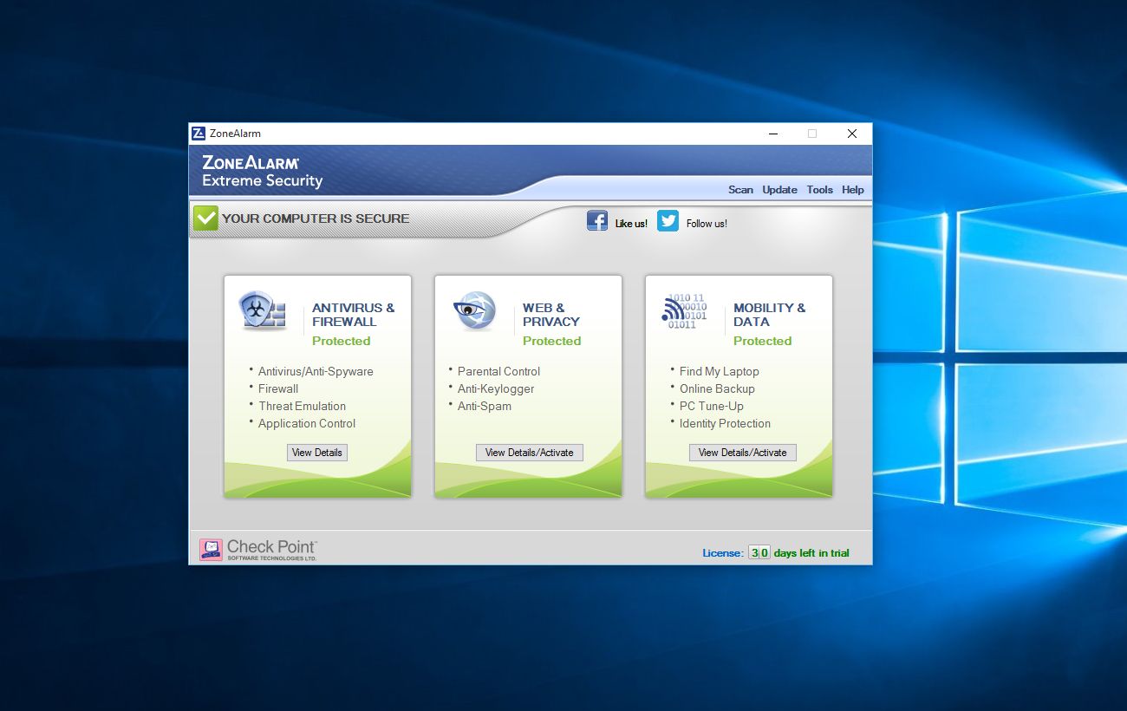Viewport: 1127px width, 711px height.
Task: Click the Anti-Keylogger item
Action: [496, 388]
